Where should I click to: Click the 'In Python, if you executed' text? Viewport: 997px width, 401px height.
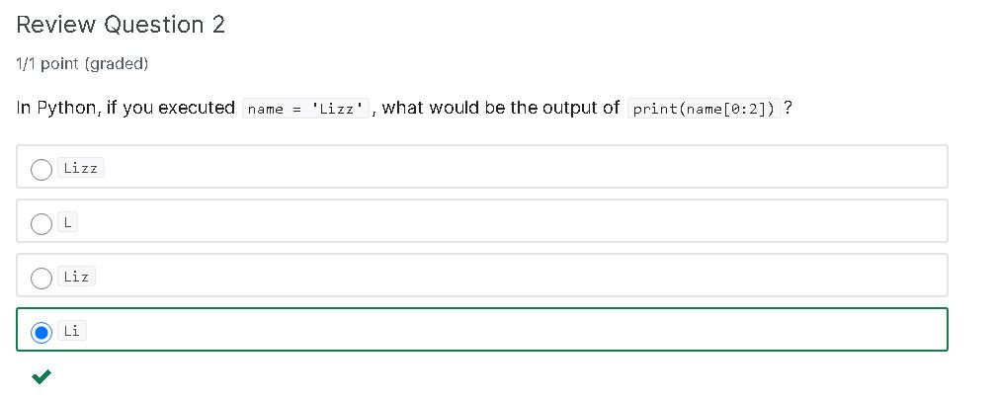coord(125,108)
